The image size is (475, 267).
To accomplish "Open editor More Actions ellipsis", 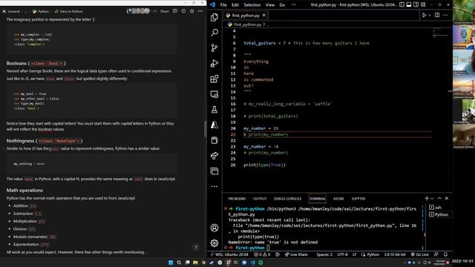I will pos(445,15).
